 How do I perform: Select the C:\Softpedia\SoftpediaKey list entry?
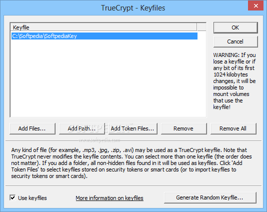click(104, 36)
